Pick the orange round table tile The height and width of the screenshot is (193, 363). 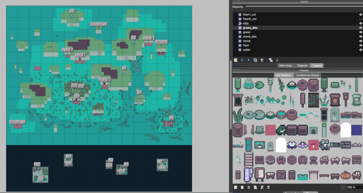[x=345, y=175]
